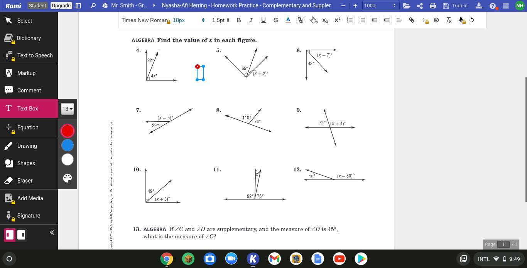This screenshot has height=268, width=527.
Task: Click the Upgrade button
Action: tap(61, 6)
